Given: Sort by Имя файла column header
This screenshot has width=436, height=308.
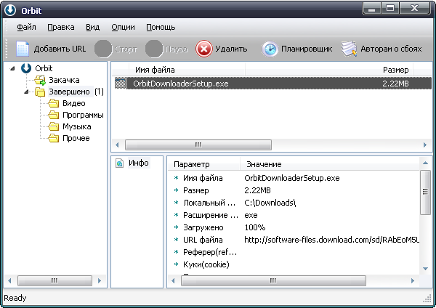Looking at the screenshot, I should click(187, 70).
